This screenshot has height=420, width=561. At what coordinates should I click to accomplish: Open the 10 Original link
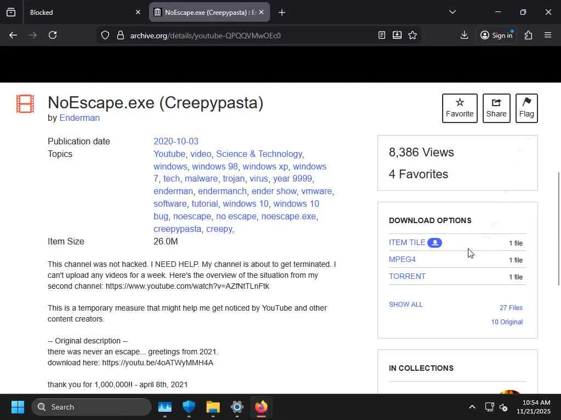pos(507,322)
